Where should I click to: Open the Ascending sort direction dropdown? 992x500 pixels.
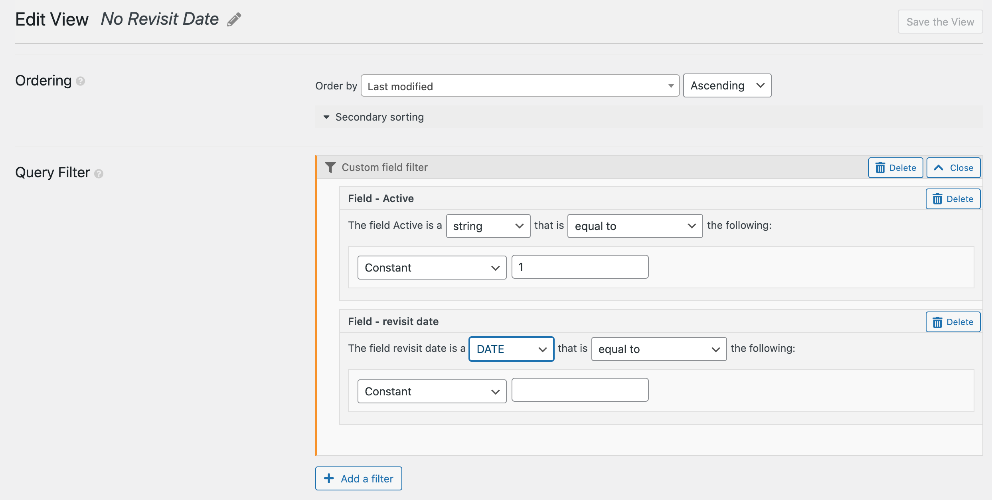(727, 85)
